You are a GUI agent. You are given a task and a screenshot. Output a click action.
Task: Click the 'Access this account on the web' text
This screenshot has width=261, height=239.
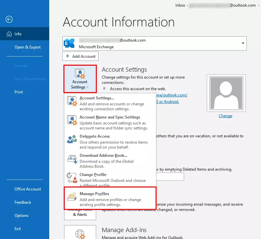(x=138, y=89)
